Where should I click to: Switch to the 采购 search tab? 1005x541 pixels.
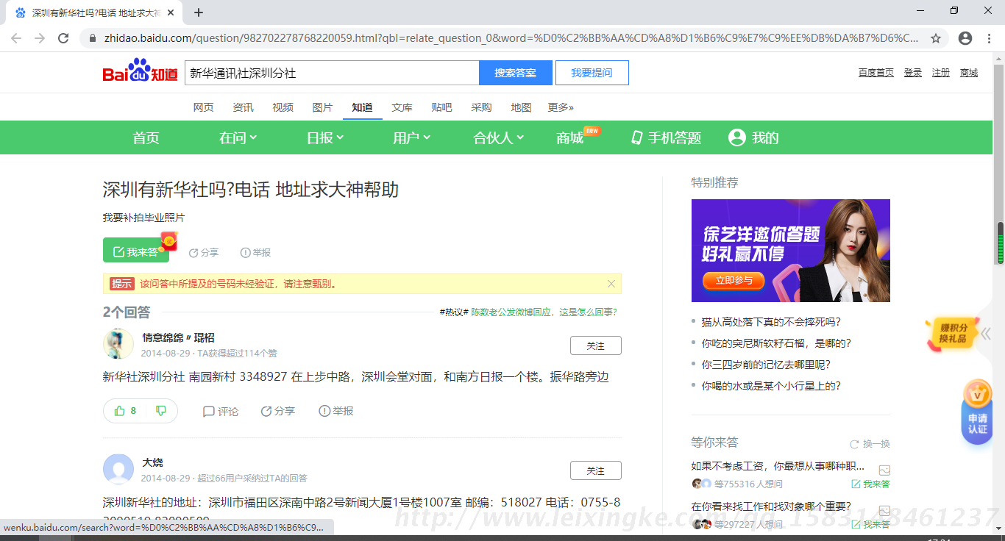pyautogui.click(x=481, y=107)
